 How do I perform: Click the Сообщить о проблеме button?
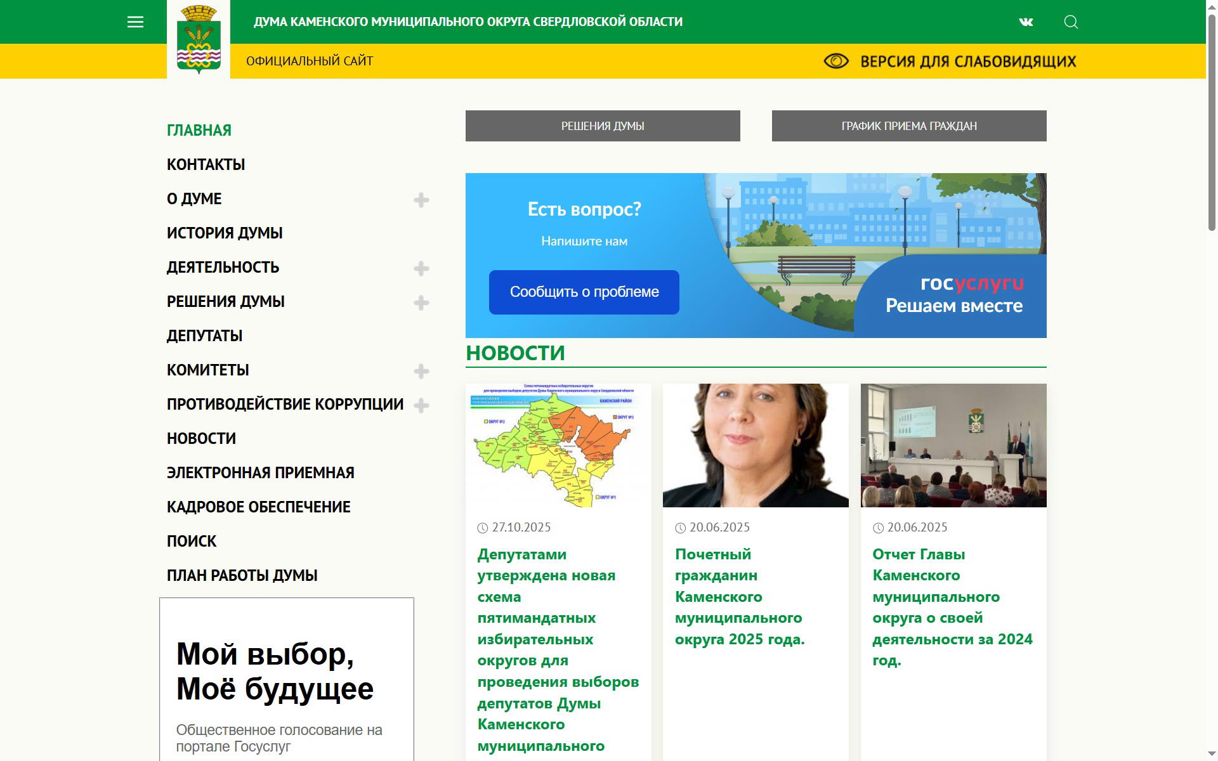[x=584, y=292]
